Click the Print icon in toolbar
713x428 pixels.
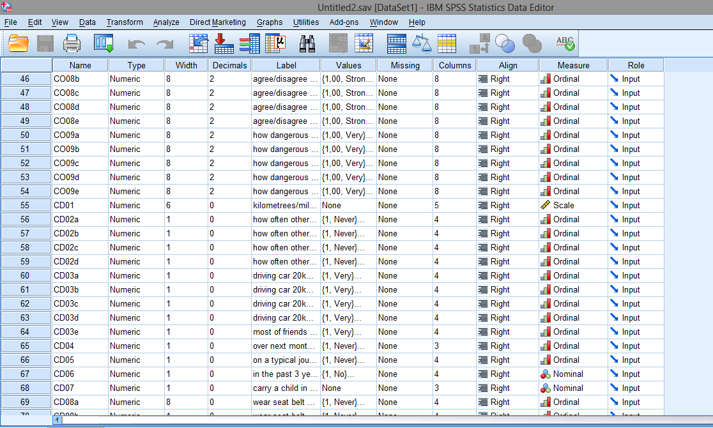(x=72, y=43)
